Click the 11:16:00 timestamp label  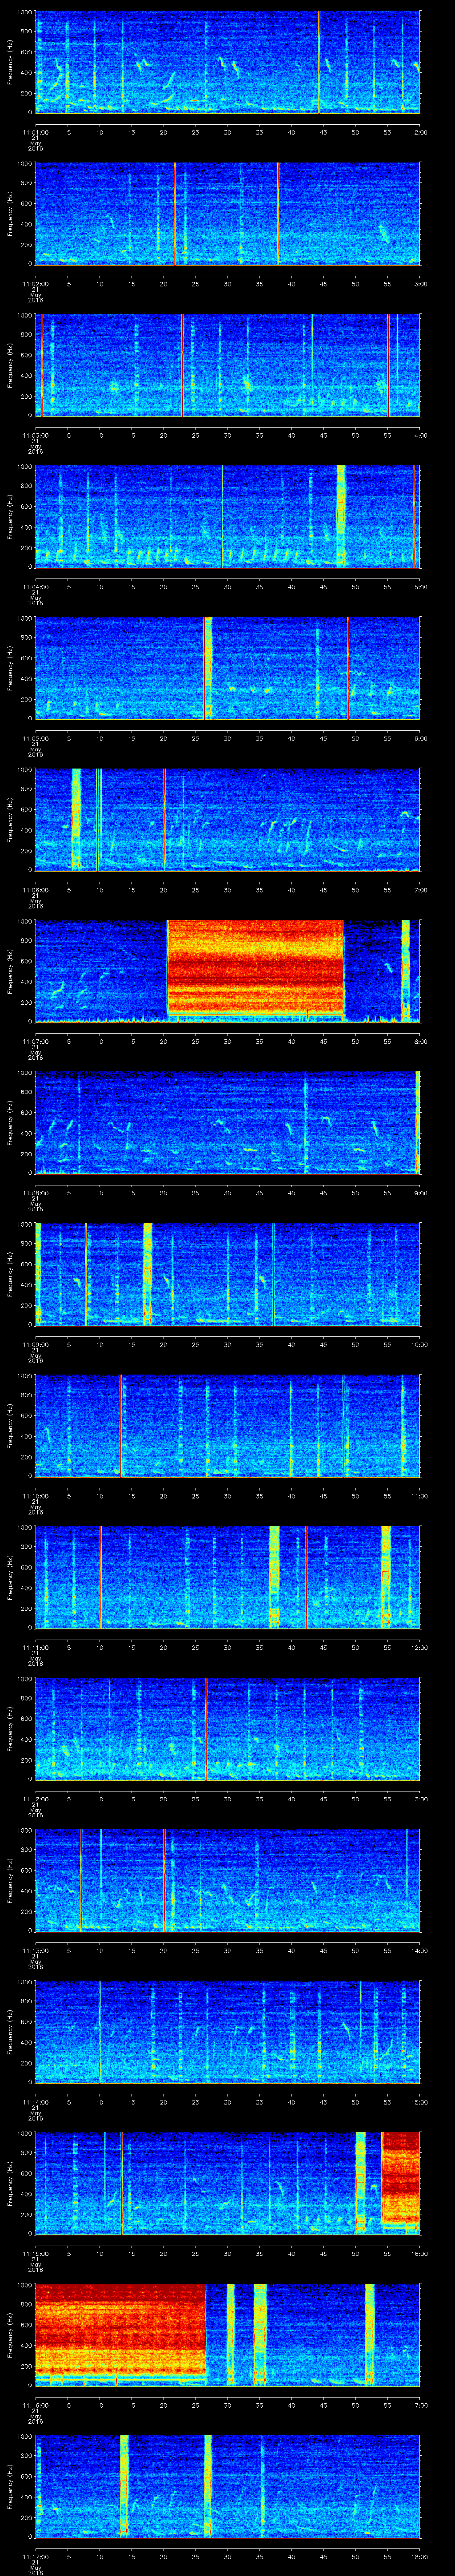[x=35, y=2405]
